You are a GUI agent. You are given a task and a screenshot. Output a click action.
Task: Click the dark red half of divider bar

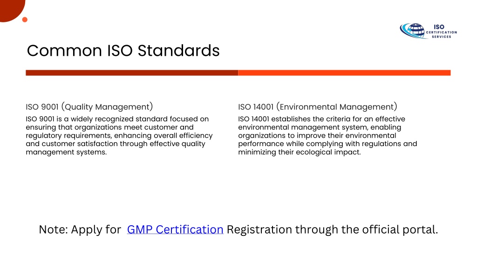point(132,73)
